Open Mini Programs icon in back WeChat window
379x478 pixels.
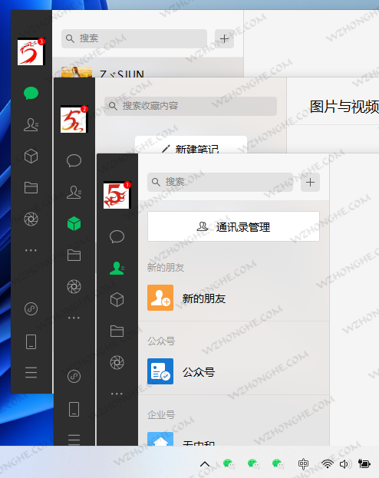(x=31, y=308)
